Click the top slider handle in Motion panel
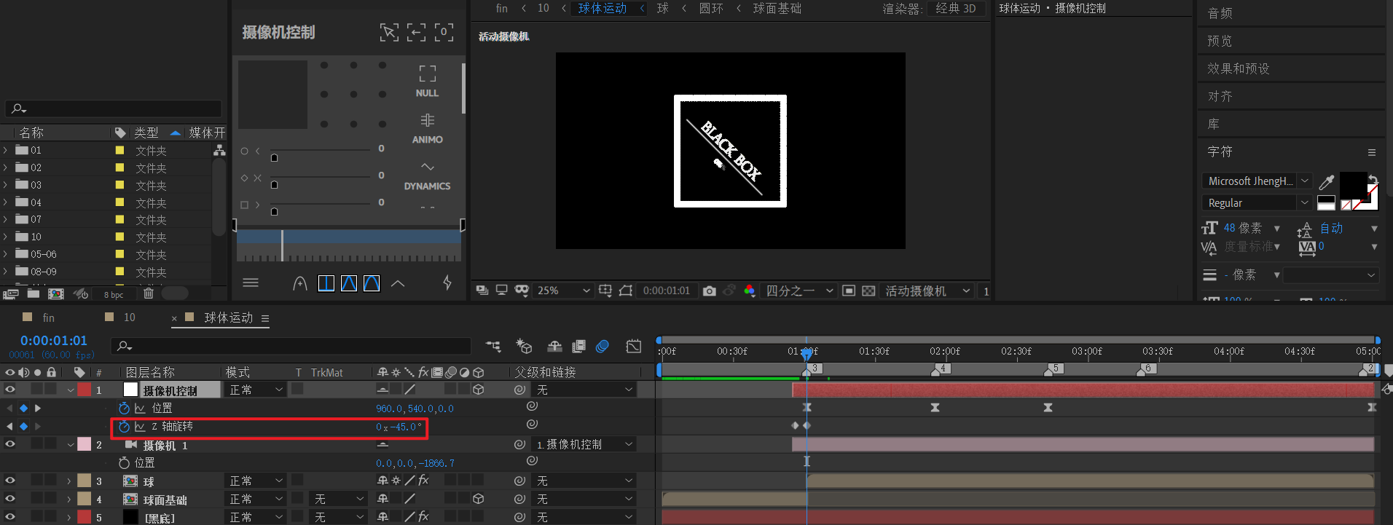 coord(274,158)
